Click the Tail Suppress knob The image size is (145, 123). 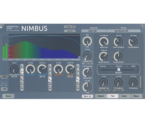tap(119, 83)
